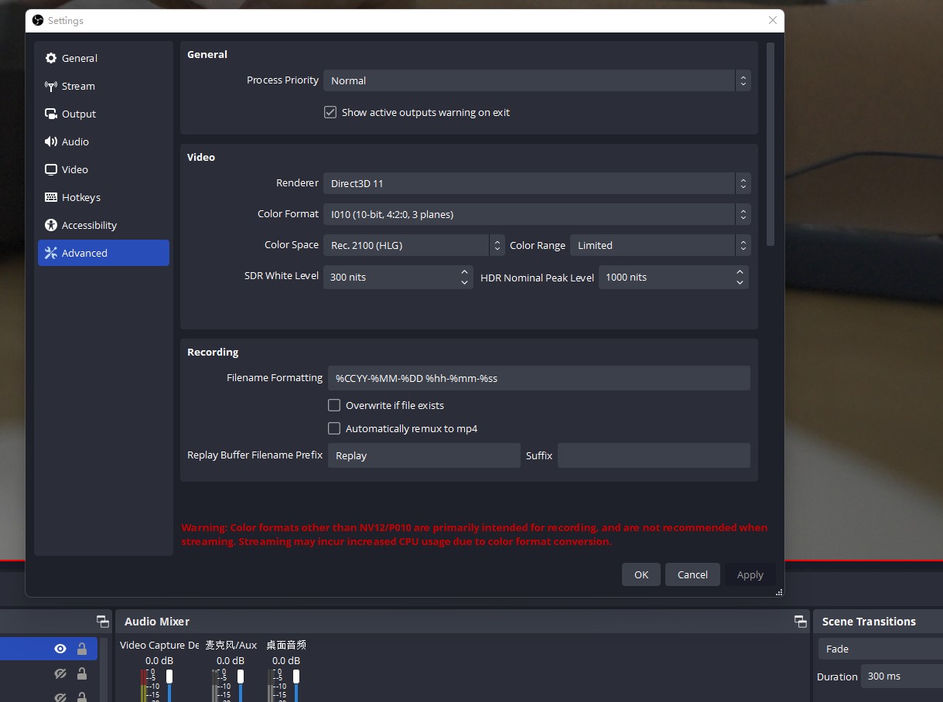Check Automatically remux to mp4
Screen dimensions: 943x702
coord(333,428)
